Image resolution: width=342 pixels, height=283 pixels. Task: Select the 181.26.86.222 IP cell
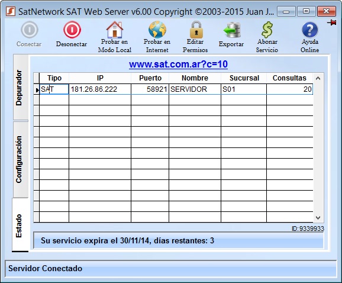click(100, 89)
